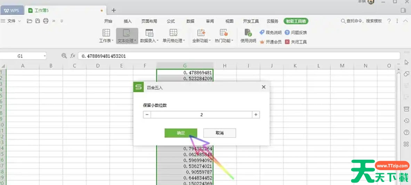
Task: Increase decimal places with plus button
Action: click(x=256, y=115)
